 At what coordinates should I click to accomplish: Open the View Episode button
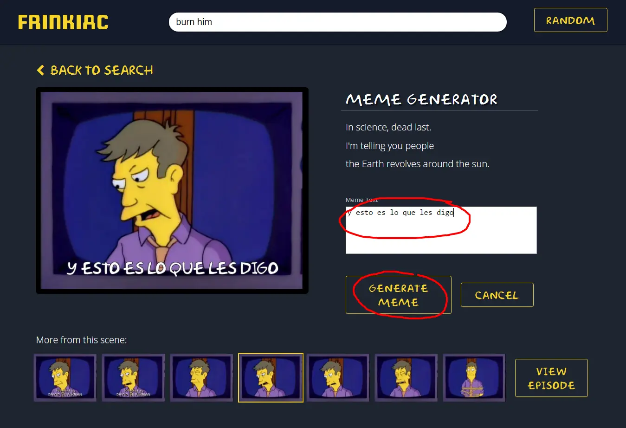[x=551, y=378]
